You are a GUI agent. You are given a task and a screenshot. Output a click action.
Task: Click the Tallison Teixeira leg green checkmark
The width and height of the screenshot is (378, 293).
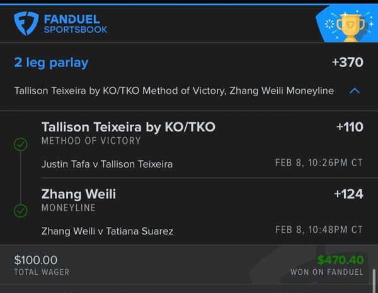pos(21,145)
